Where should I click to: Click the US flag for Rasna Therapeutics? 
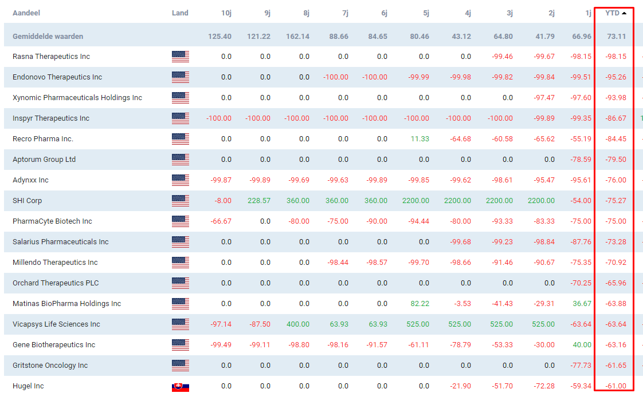(181, 57)
